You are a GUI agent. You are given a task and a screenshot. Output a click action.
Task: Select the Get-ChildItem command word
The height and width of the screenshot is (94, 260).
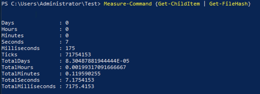[178, 4]
